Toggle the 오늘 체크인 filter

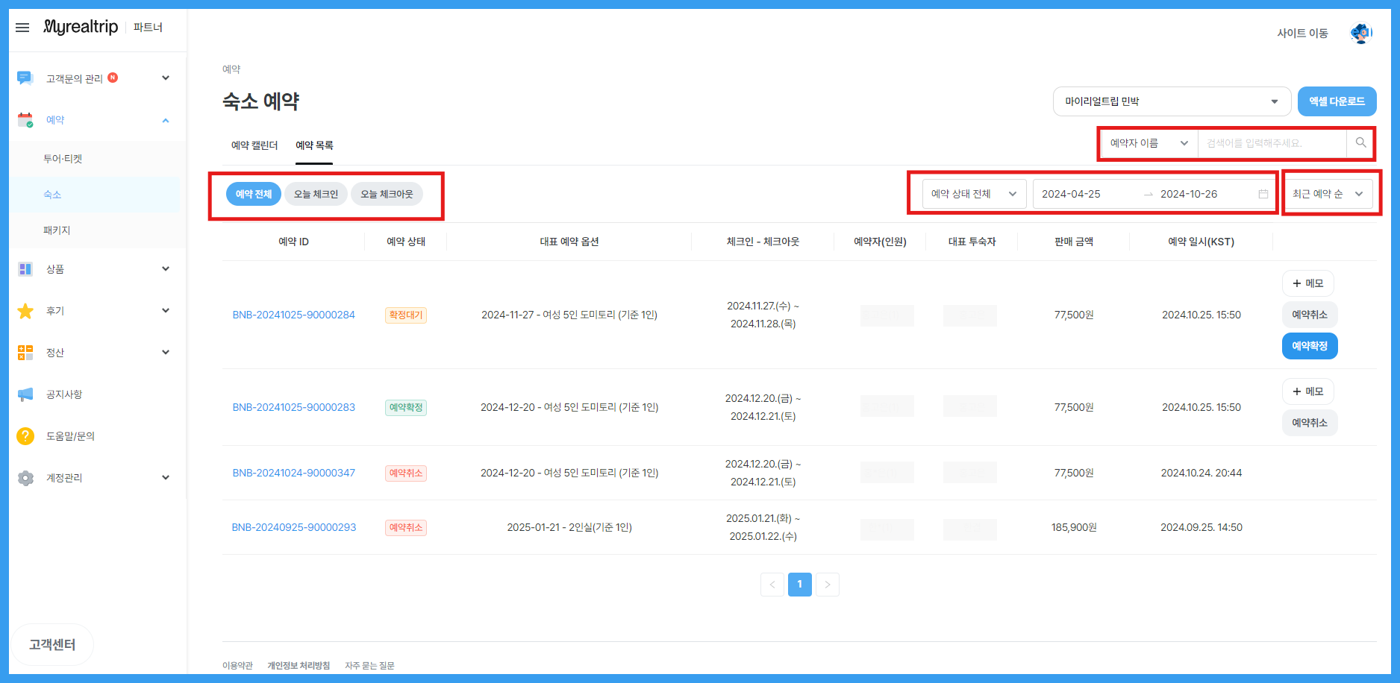tap(316, 194)
